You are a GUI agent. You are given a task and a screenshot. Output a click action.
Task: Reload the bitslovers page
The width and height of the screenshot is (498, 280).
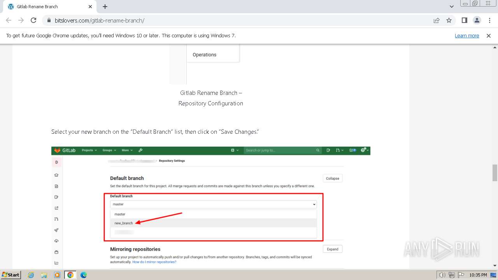point(33,20)
